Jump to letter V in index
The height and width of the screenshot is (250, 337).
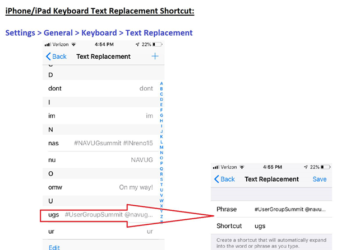pyautogui.click(x=161, y=195)
